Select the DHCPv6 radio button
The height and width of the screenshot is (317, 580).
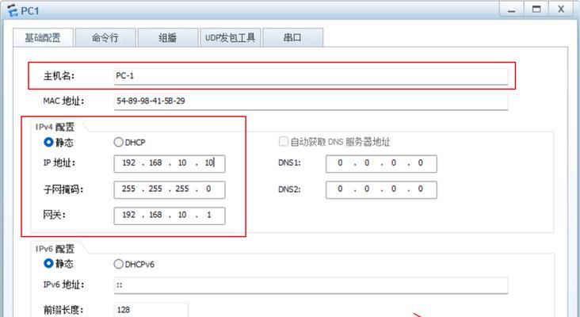point(118,264)
